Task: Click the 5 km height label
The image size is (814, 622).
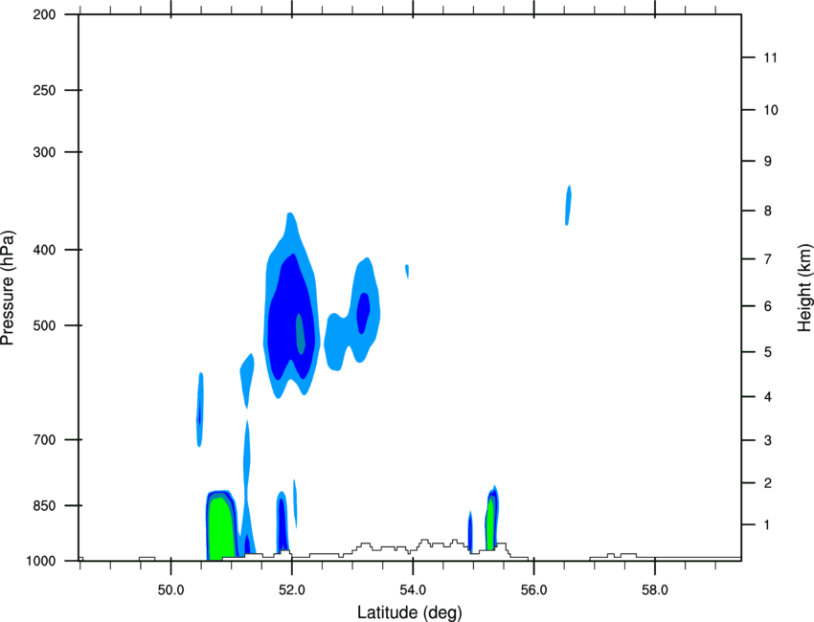Action: [768, 352]
